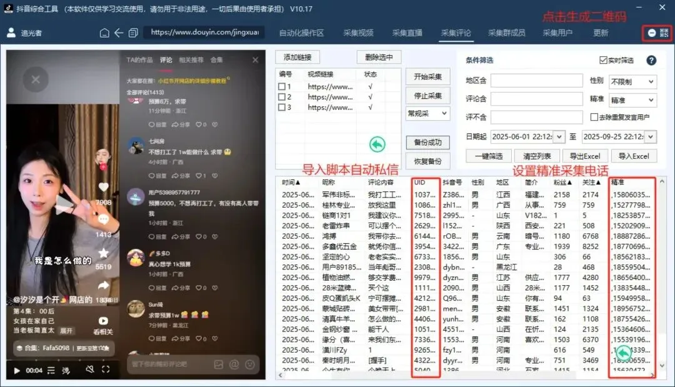This screenshot has height=387, width=675.
Task: Click the 删除选中 button
Action: 379,58
